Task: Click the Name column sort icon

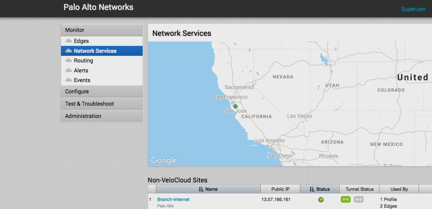Action: (201, 189)
